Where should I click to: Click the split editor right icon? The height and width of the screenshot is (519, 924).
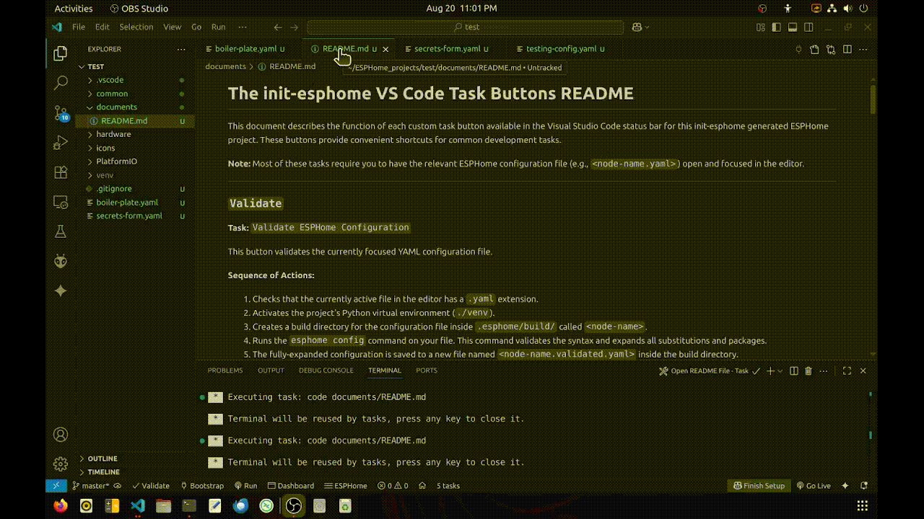pos(847,49)
